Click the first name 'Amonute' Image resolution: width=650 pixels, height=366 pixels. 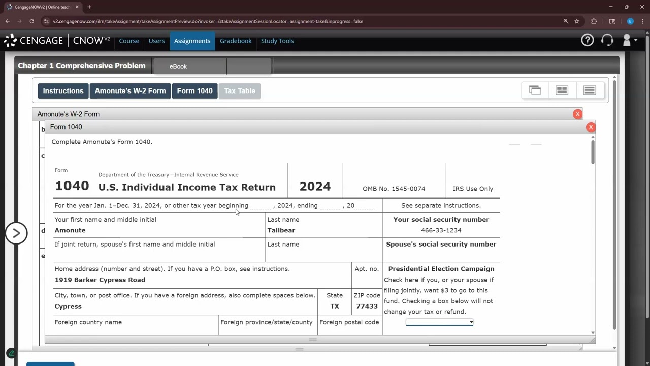70,230
